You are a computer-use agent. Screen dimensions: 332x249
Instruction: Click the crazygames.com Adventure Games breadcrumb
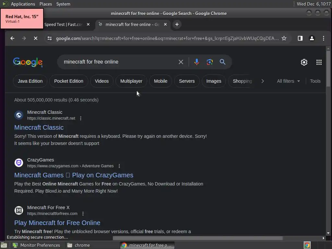[70, 166]
